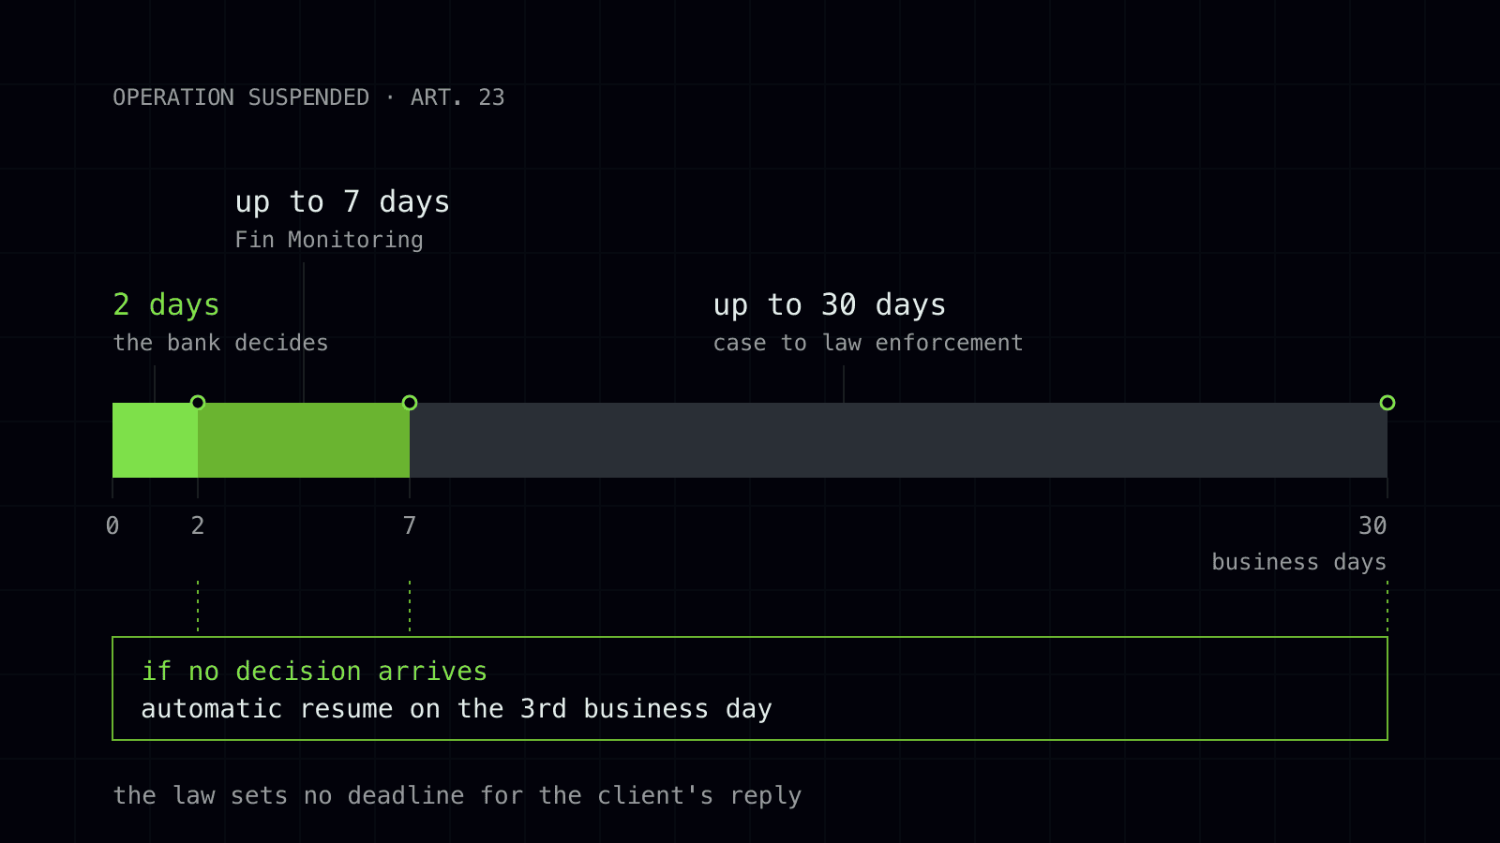This screenshot has height=843, width=1500.
Task: Select the bright green 0–2 day bar segment
Action: click(x=155, y=440)
